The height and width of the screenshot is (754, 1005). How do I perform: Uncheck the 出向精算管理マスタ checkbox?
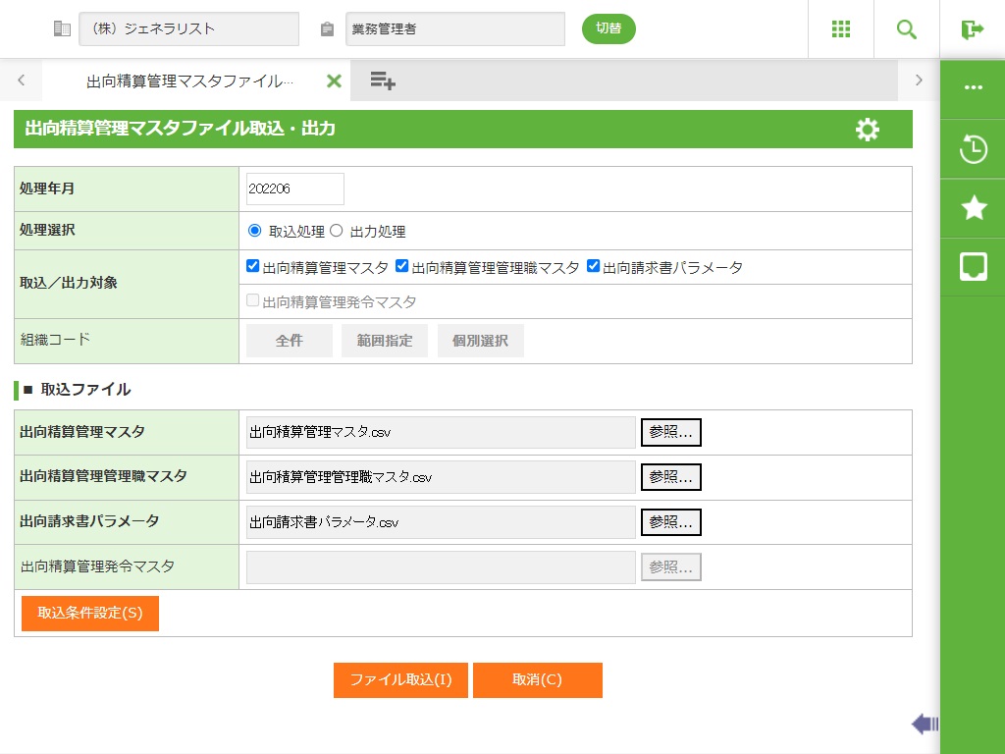click(x=253, y=266)
